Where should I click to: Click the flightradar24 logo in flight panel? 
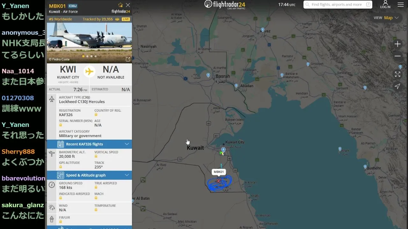tap(121, 11)
